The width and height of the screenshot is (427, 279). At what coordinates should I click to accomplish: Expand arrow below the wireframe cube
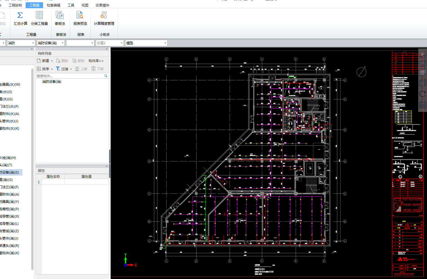point(423,77)
